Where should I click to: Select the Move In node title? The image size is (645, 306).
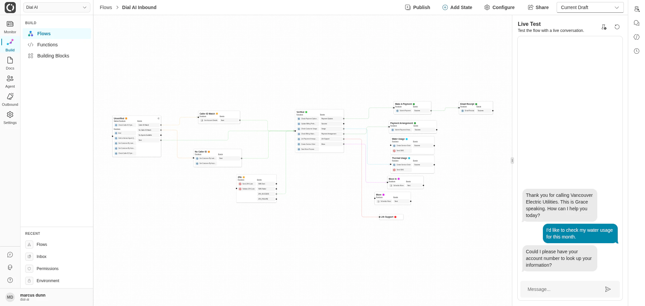click(393, 179)
